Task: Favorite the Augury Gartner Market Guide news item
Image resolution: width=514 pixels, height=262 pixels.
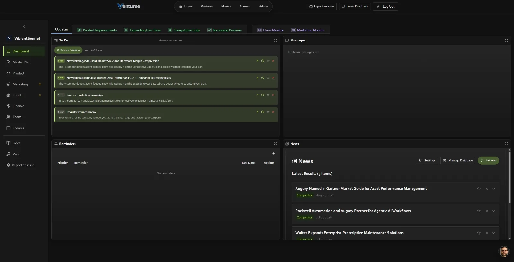Action: (479, 189)
